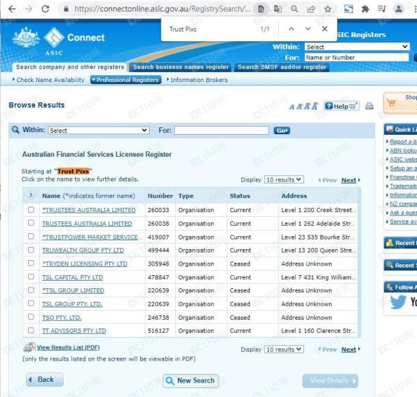Click the Back button
417x397 pixels.
[x=44, y=379]
